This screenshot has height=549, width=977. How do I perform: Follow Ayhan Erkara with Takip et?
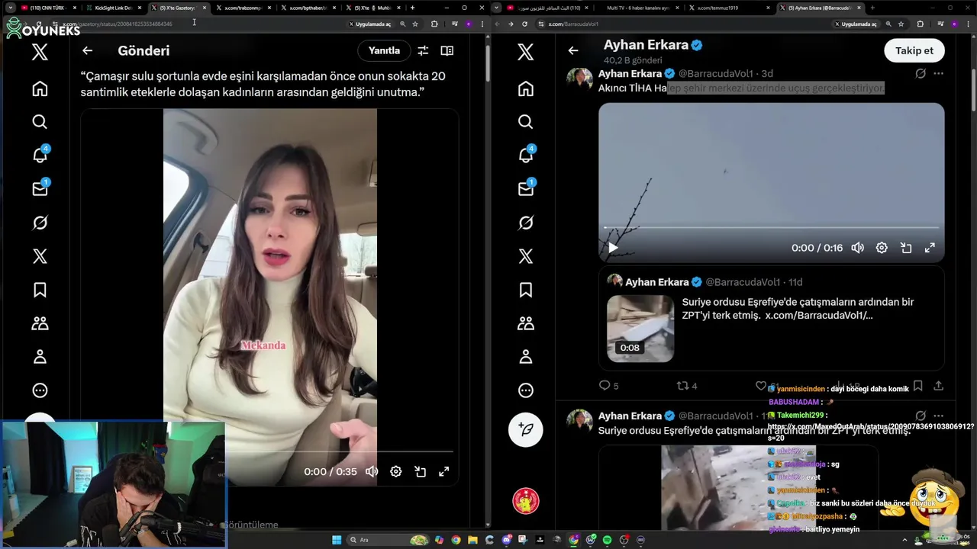[x=914, y=50]
